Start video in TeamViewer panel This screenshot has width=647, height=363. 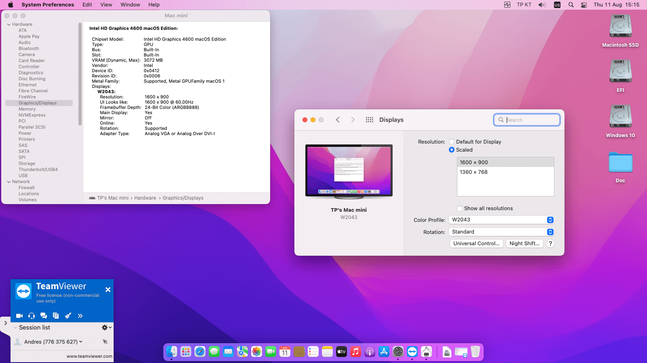tap(19, 316)
